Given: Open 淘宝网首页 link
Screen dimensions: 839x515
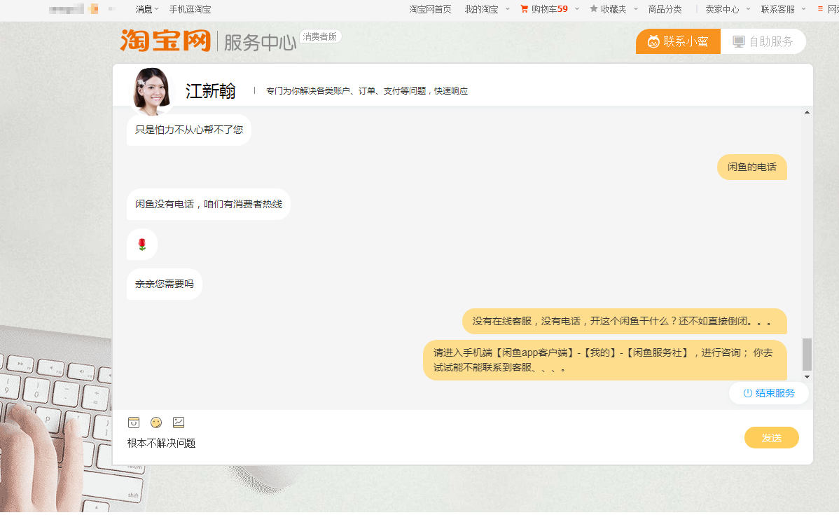Looking at the screenshot, I should 430,9.
